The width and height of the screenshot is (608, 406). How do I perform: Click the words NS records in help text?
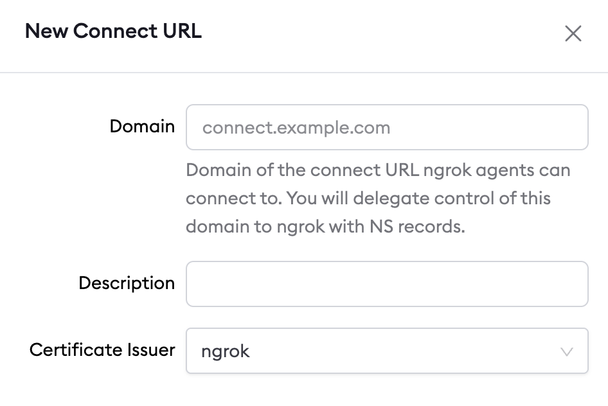click(417, 226)
